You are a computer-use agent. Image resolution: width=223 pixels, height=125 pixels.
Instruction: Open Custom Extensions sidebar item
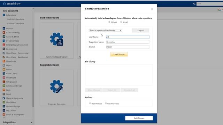(16, 23)
